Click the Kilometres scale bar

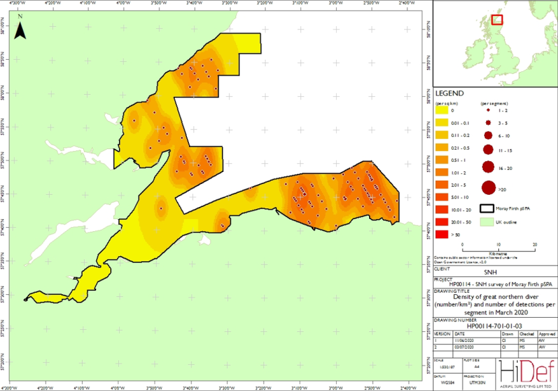click(499, 249)
